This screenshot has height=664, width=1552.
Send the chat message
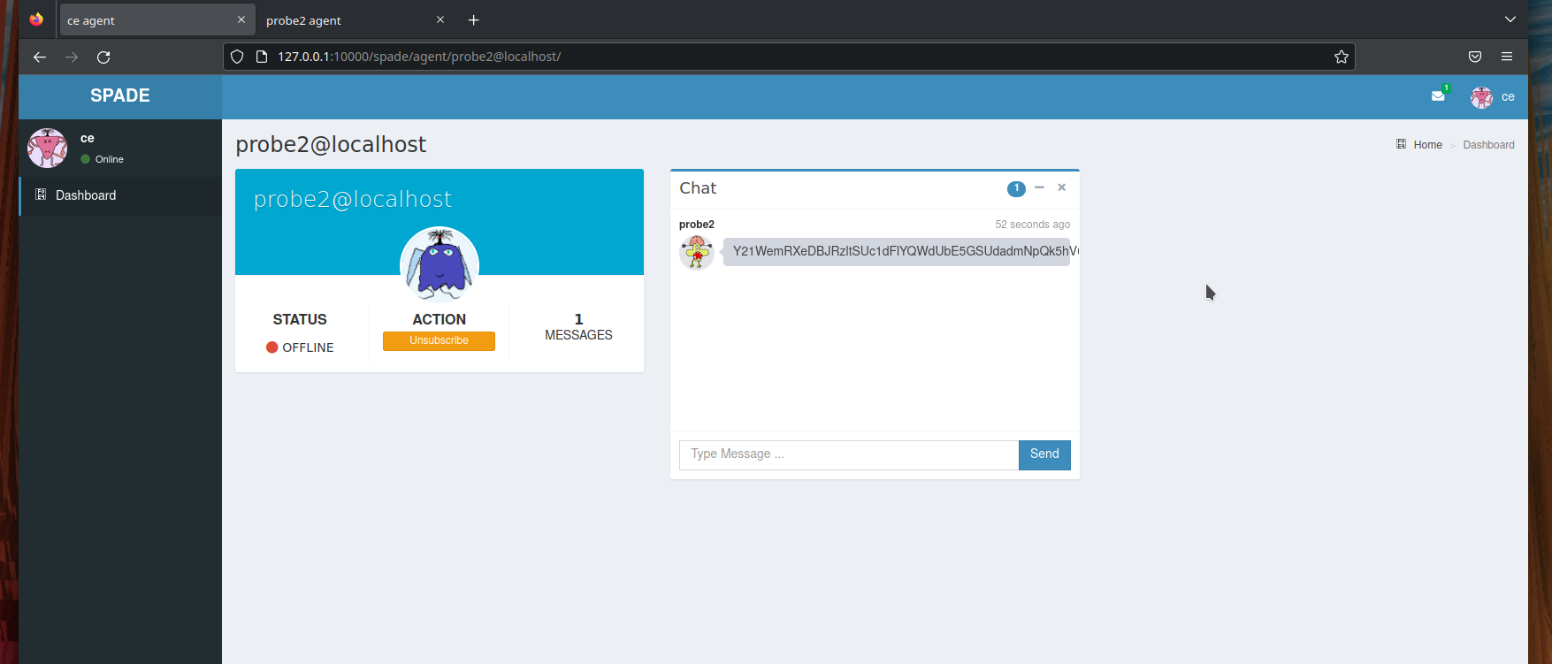1044,454
